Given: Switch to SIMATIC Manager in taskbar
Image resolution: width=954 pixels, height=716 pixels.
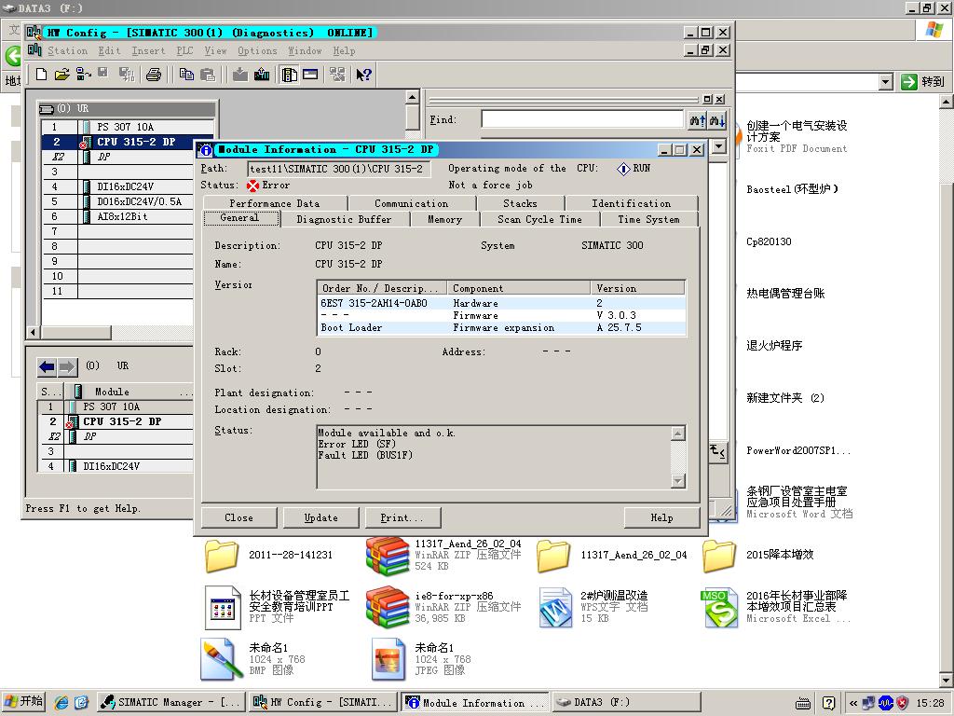Looking at the screenshot, I should [171, 702].
